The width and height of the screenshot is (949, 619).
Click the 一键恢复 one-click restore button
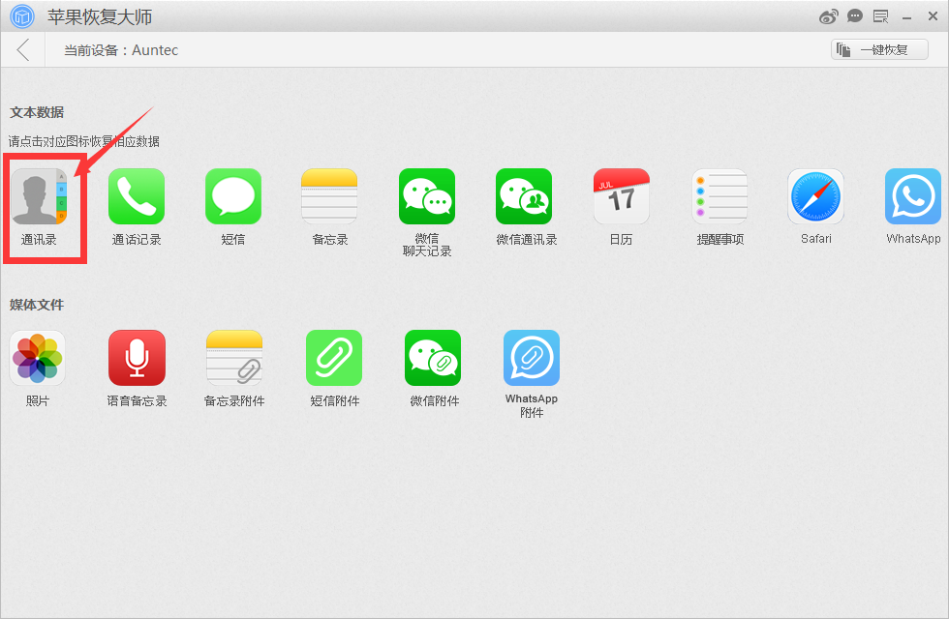[x=879, y=49]
